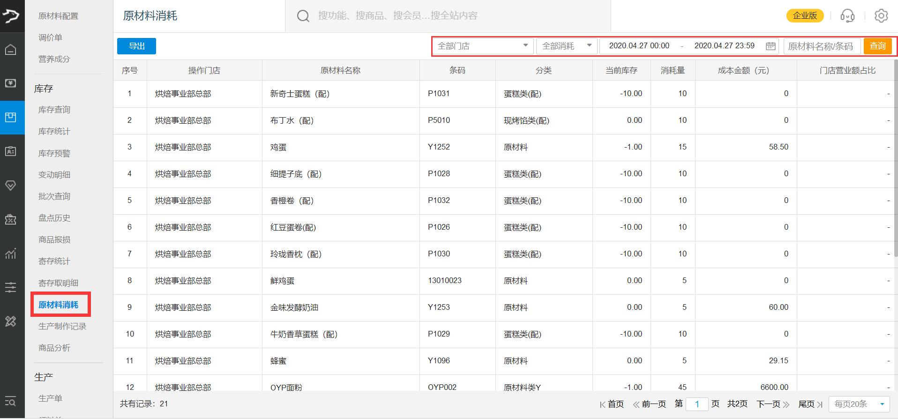Expand the 全部消耗 consumption type dropdown
898x419 pixels.
coord(566,46)
